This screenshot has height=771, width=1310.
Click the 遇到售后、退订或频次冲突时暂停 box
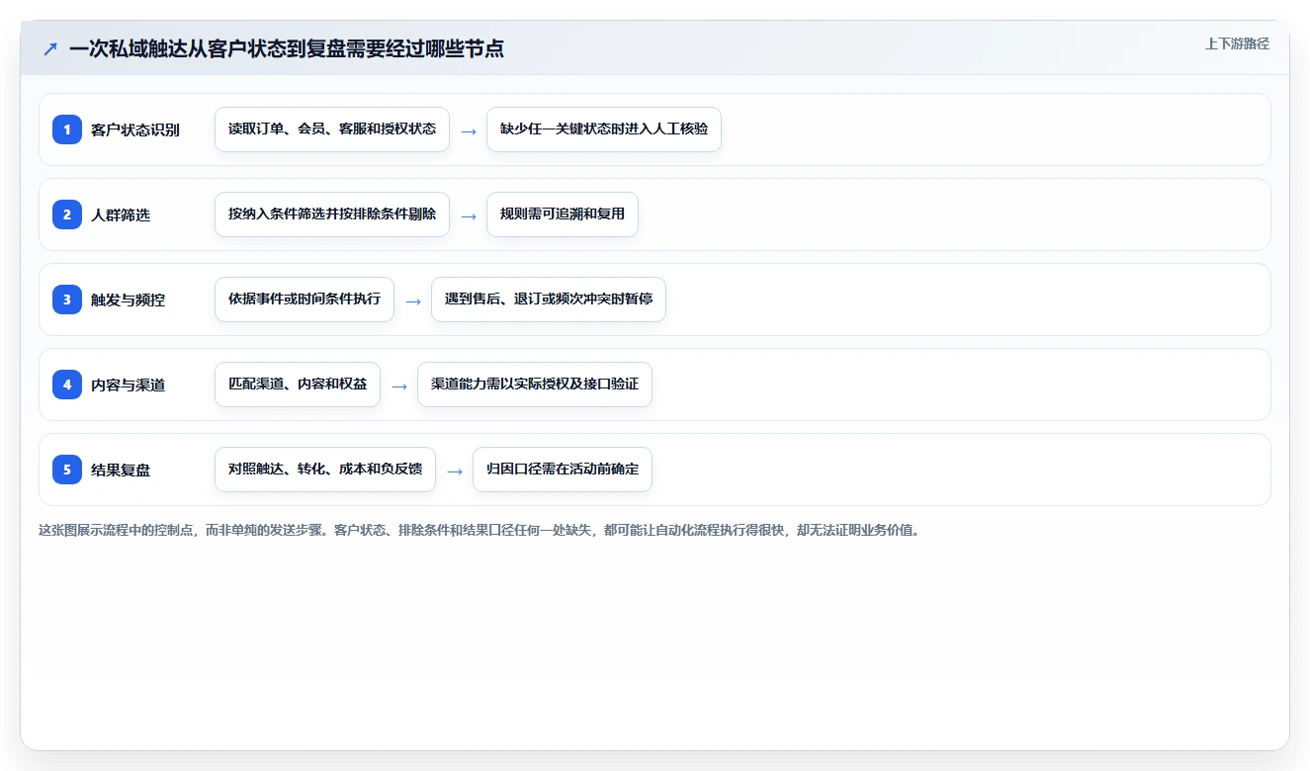coord(549,300)
